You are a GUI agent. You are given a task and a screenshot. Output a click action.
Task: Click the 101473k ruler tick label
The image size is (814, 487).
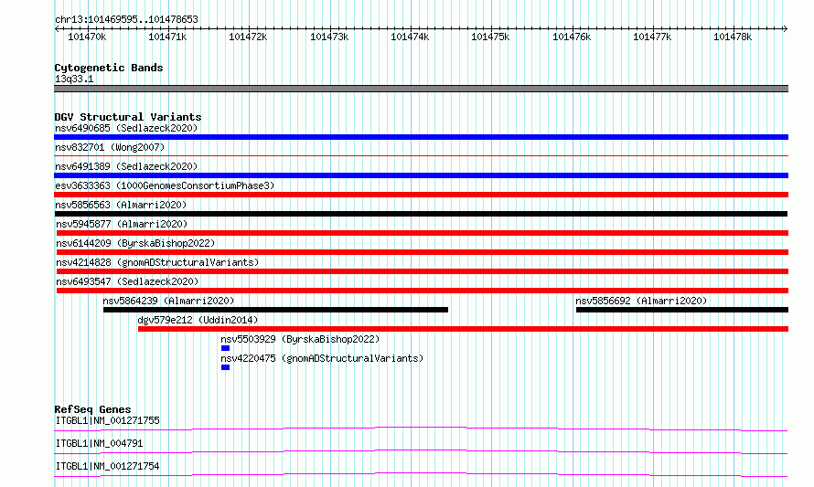click(x=329, y=37)
